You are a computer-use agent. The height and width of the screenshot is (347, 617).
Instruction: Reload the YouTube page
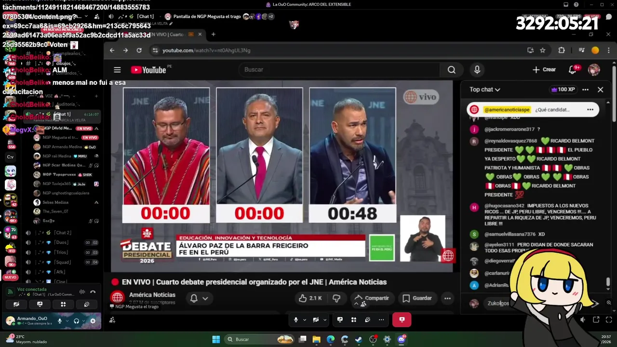(139, 50)
